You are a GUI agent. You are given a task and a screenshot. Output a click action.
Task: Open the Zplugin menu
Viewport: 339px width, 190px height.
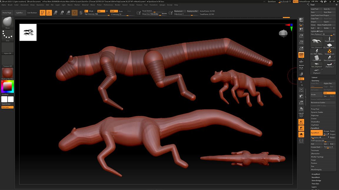pos(162,5)
